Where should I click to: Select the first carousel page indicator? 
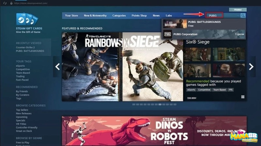tap(134, 104)
